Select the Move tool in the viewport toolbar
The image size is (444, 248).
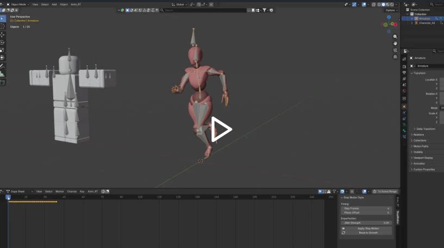pyautogui.click(x=2, y=35)
